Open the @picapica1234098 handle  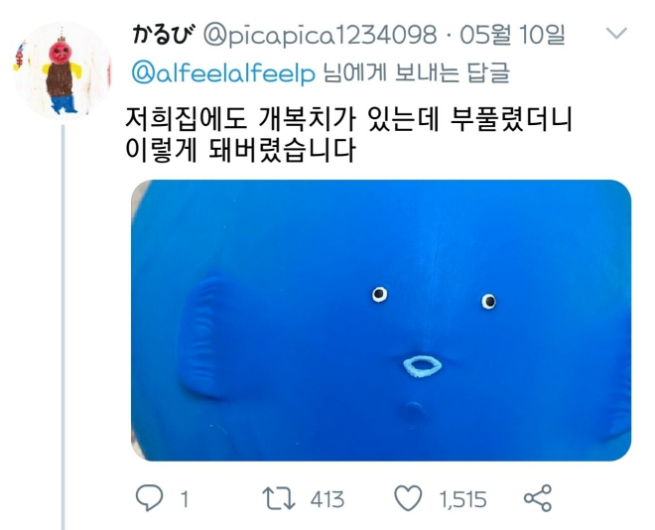click(x=320, y=35)
